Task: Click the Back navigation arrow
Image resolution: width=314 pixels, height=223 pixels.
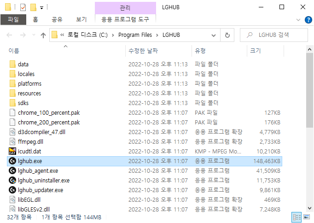Action: tap(9, 35)
